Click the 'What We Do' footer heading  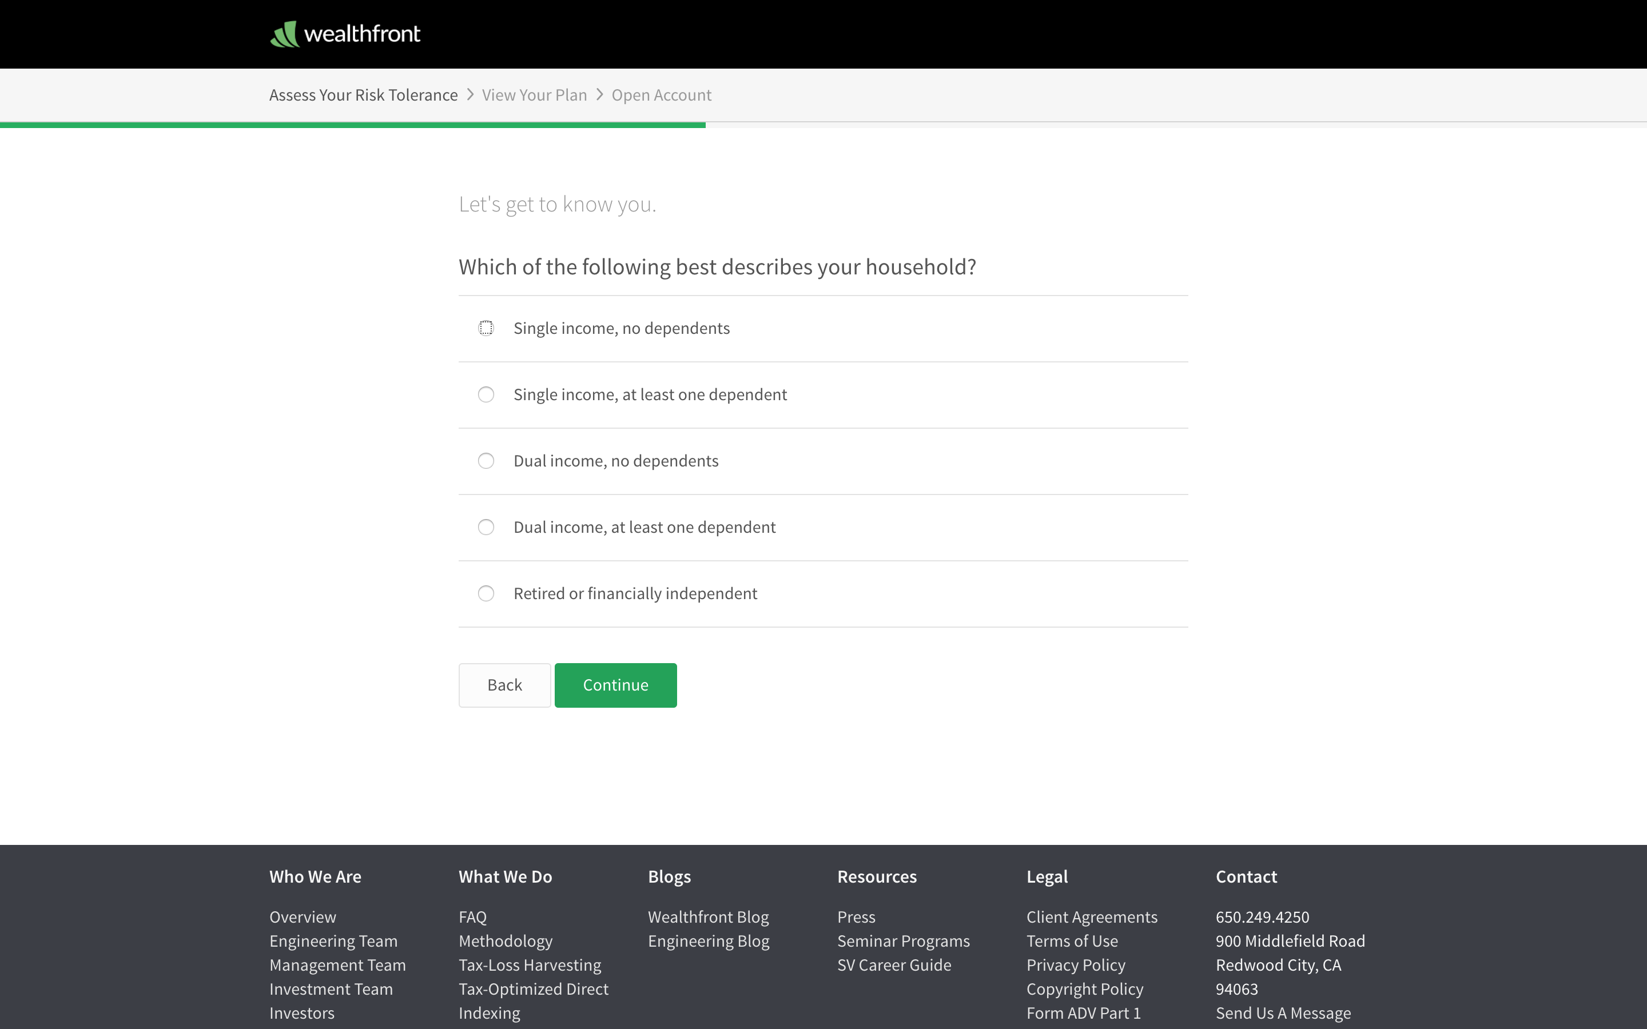point(505,876)
